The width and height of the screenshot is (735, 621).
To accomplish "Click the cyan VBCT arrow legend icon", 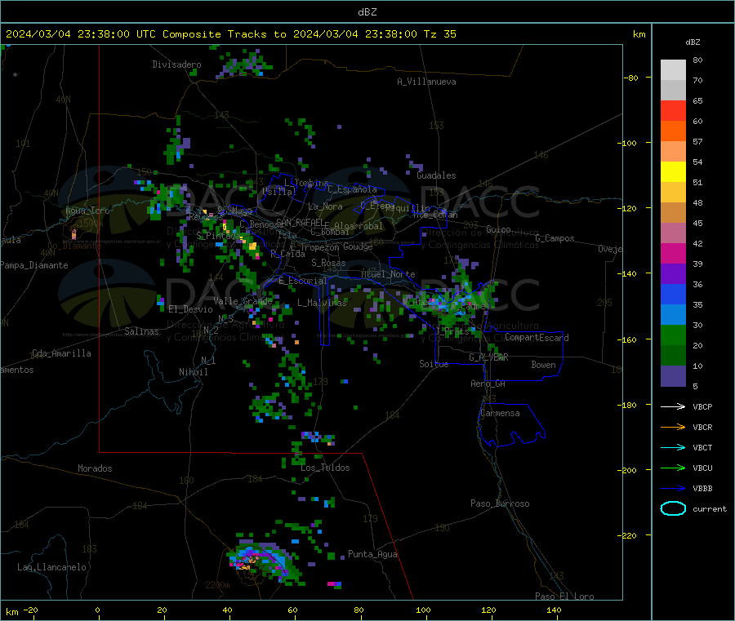I will (673, 448).
